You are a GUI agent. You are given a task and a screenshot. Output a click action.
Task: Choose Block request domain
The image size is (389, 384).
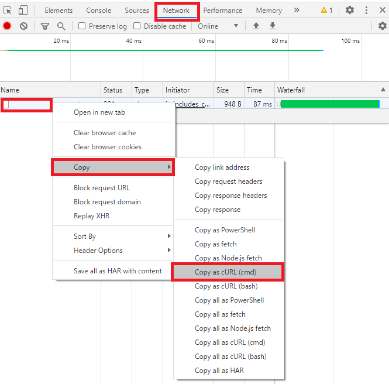[x=113, y=202]
